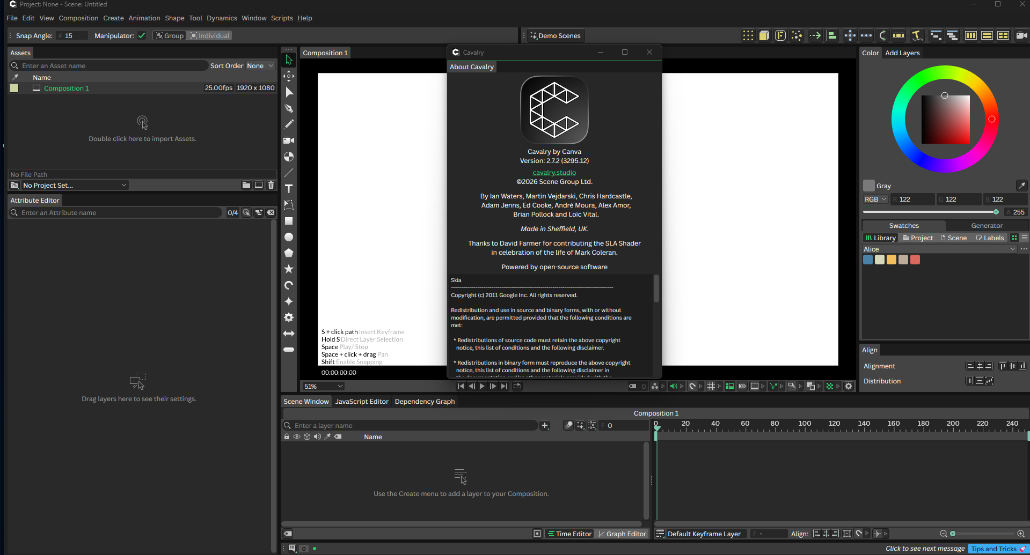Jump to the first frame
The image size is (1030, 555).
[x=461, y=386]
